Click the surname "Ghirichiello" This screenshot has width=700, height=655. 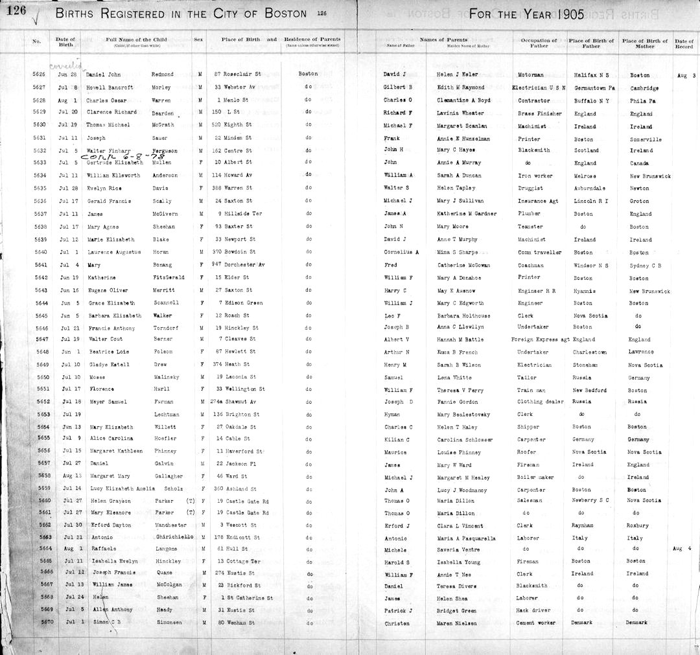click(175, 536)
